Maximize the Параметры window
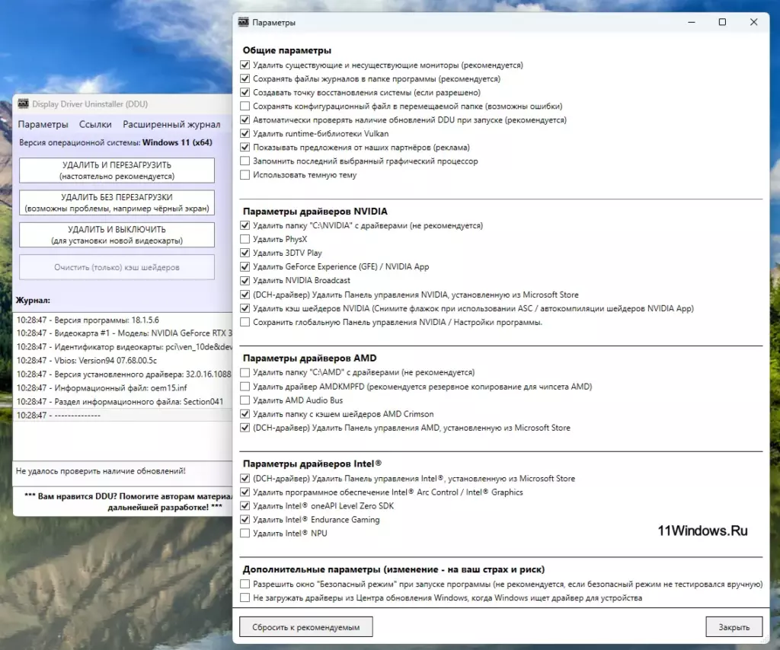This screenshot has height=650, width=780. (x=722, y=22)
